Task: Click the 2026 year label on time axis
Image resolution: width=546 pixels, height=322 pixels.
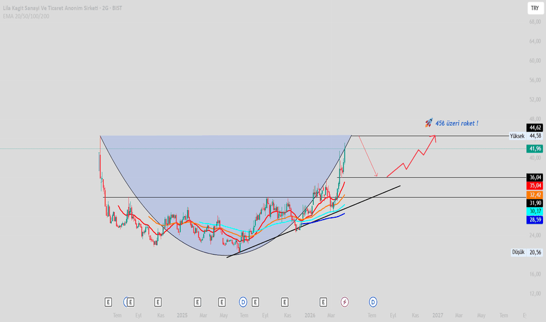Action: pyautogui.click(x=310, y=316)
